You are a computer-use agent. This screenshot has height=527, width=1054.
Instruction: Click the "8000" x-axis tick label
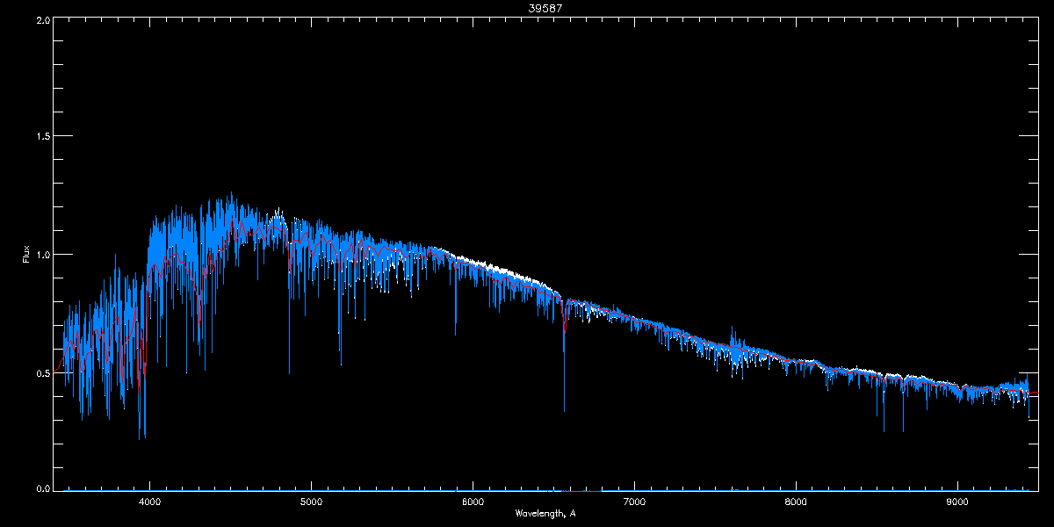coord(796,502)
